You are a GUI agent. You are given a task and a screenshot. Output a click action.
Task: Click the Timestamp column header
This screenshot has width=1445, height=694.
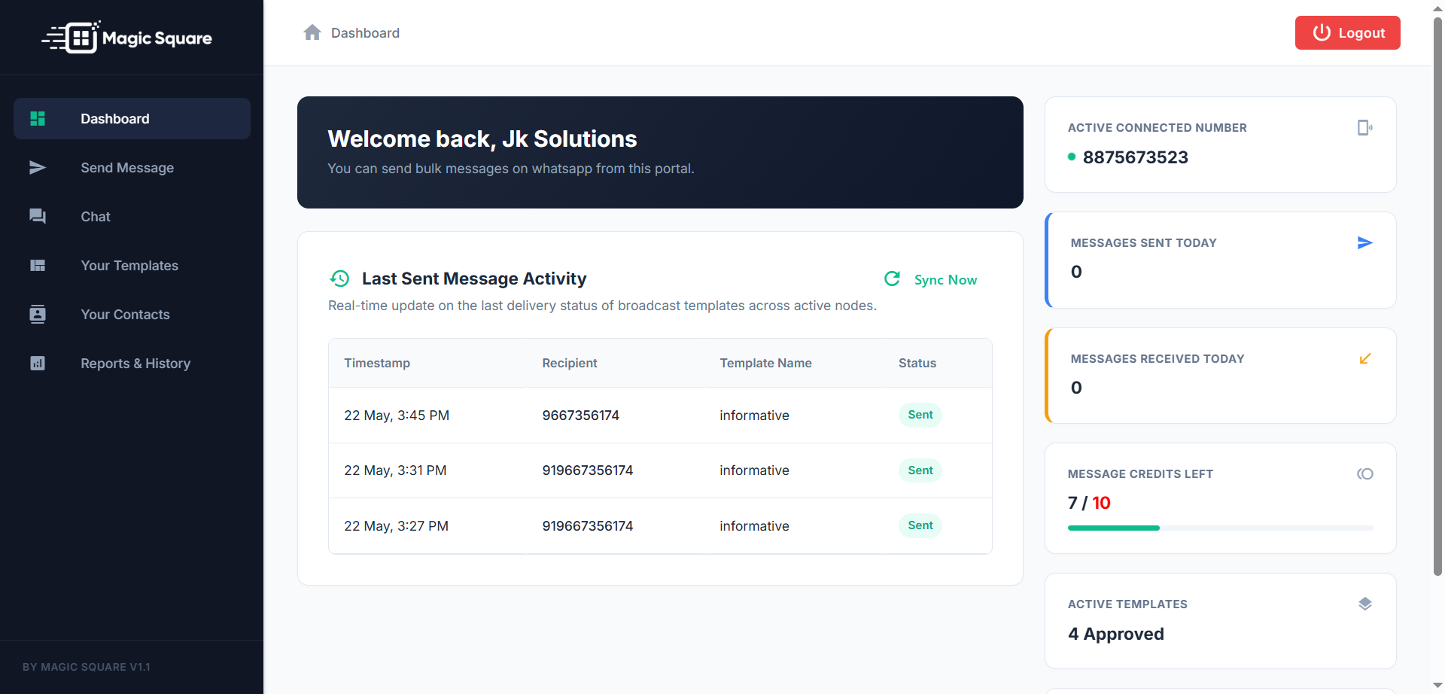click(377, 363)
